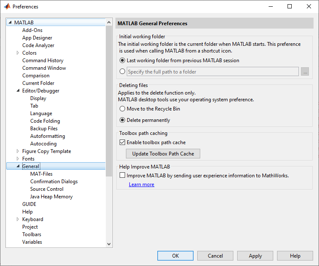This screenshot has height=266, width=319.
Task: Open Comparison preferences
Action: 36,76
